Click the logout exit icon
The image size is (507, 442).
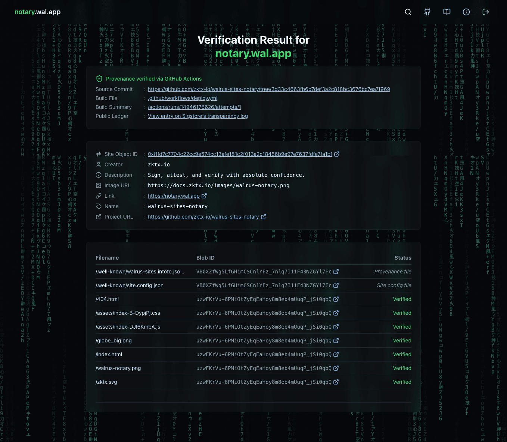click(x=486, y=12)
